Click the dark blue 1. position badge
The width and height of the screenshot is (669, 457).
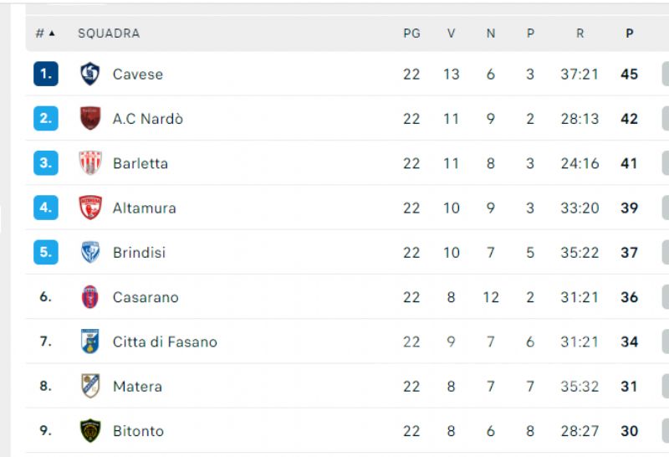[46, 74]
